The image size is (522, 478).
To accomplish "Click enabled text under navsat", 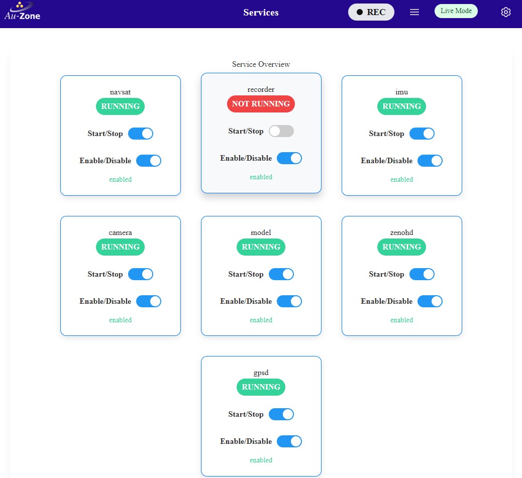I will click(120, 180).
